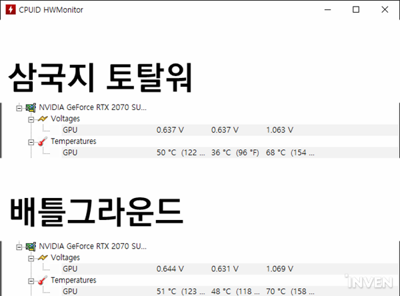Collapse Voltages node under 삼국지 토탈워

click(31, 119)
